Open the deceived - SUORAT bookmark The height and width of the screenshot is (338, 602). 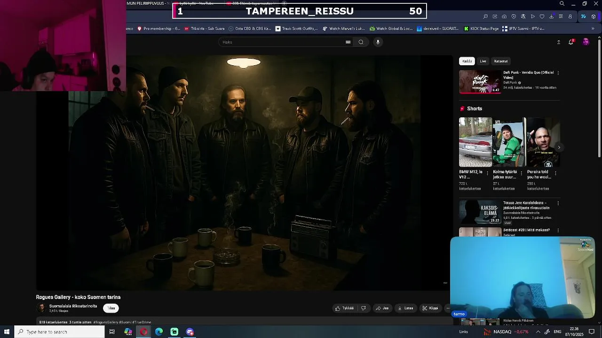pos(437,29)
